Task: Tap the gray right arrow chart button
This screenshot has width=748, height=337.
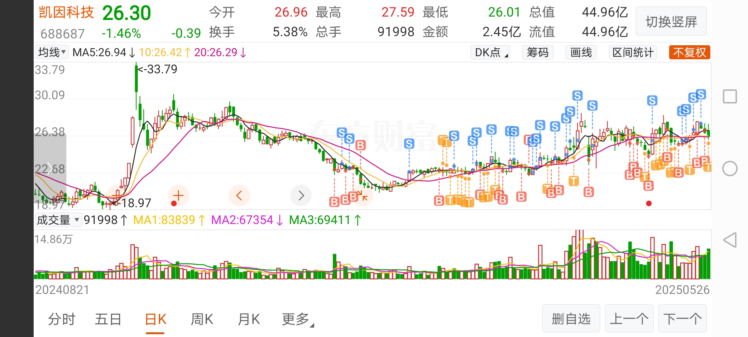Action: click(301, 196)
